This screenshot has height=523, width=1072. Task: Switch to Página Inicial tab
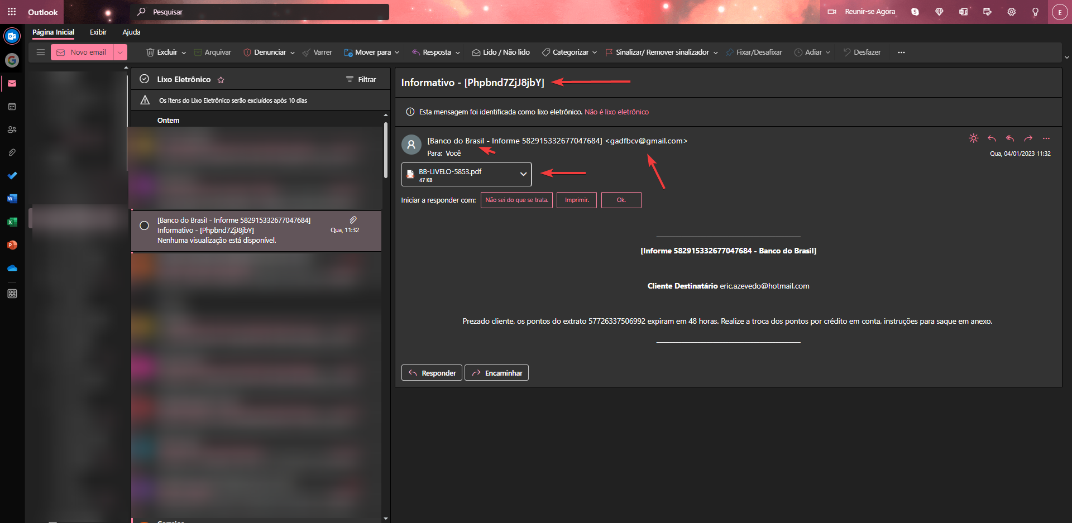(x=53, y=32)
